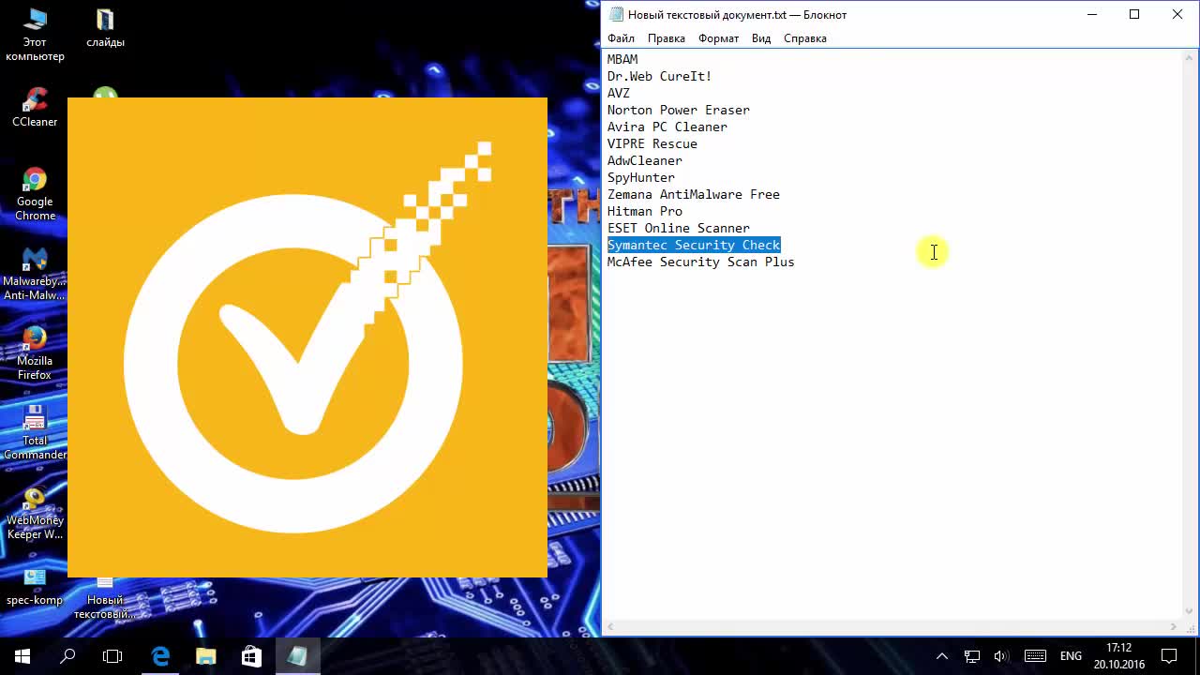The height and width of the screenshot is (675, 1200).
Task: Click the Zemana AntiMalware Free line
Action: coord(694,194)
